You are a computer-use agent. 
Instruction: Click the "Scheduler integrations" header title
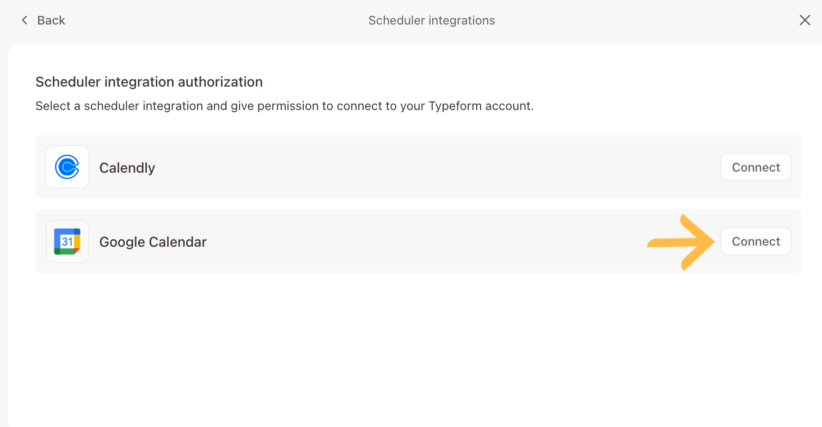(432, 21)
